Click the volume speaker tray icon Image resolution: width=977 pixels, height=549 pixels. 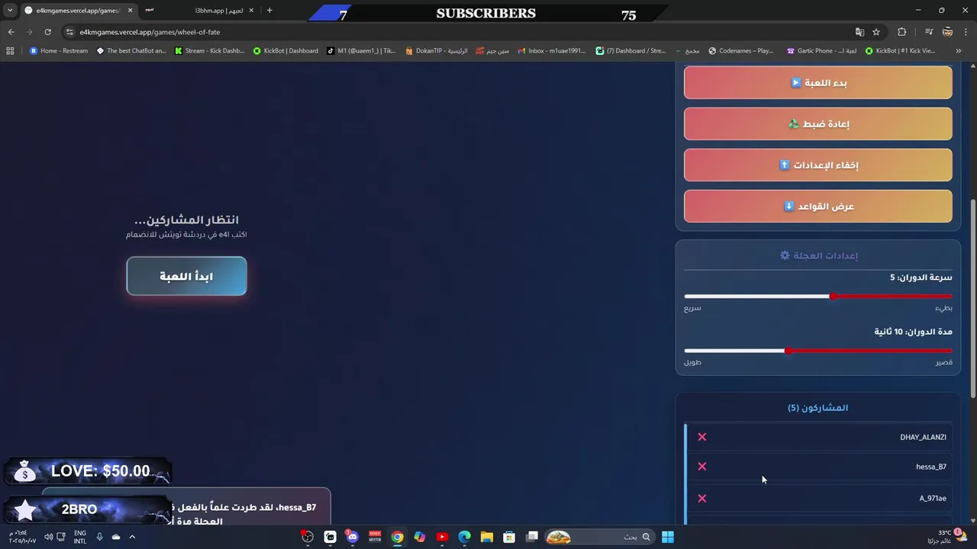click(x=49, y=537)
